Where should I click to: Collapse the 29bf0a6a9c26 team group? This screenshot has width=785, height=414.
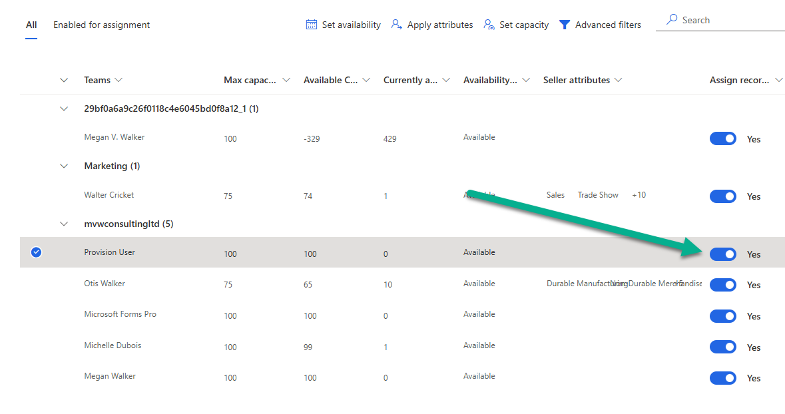point(64,108)
